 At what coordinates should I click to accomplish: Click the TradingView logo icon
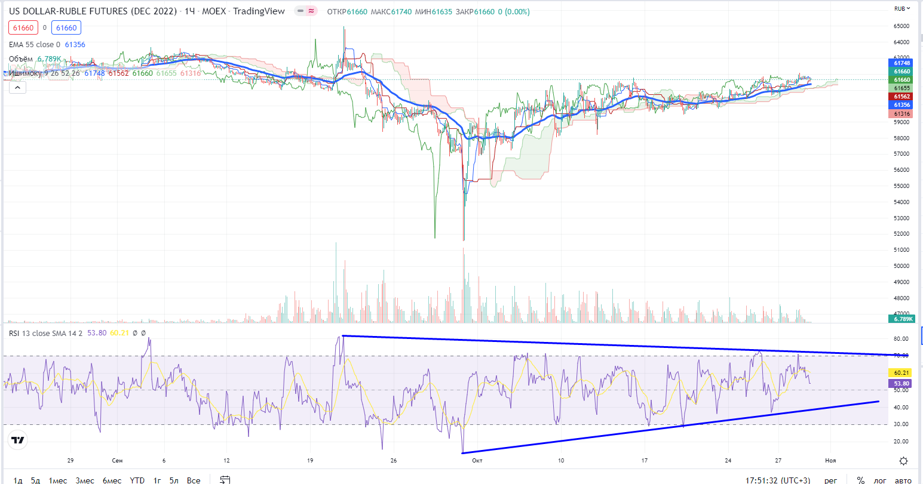18,440
